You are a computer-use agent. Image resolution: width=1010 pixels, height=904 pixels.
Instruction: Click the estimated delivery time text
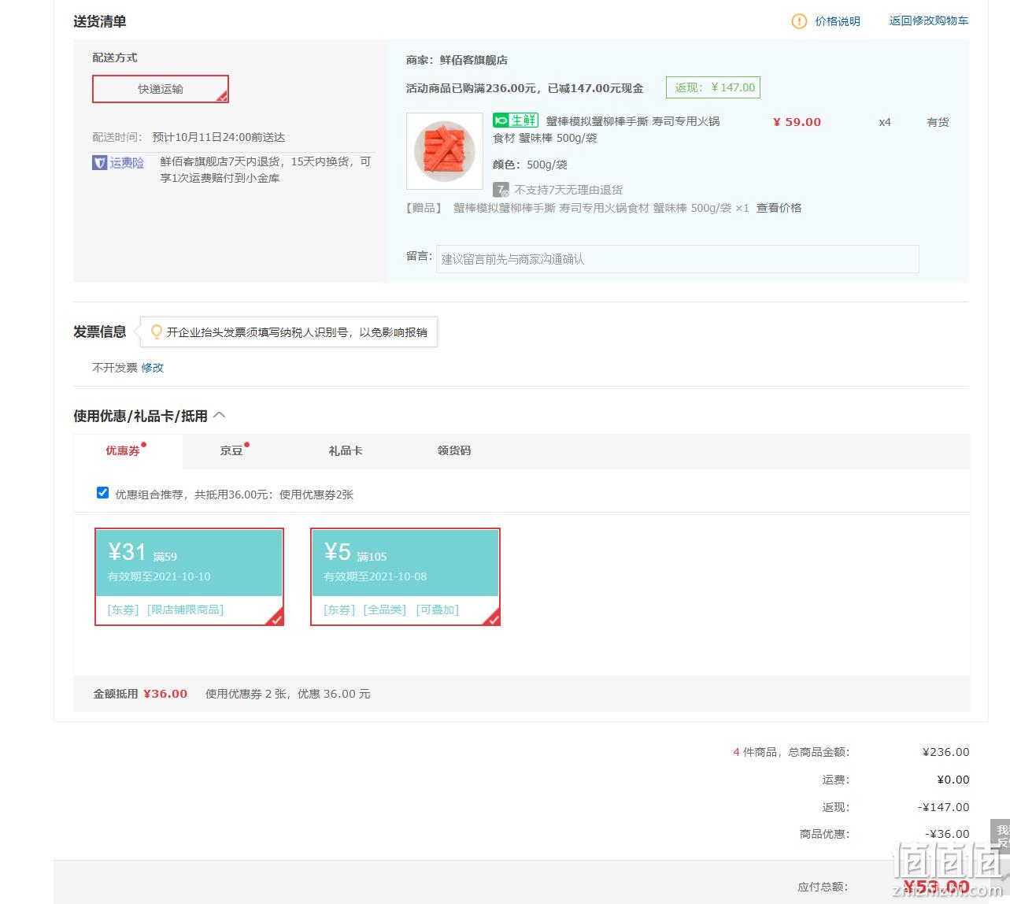pyautogui.click(x=218, y=137)
